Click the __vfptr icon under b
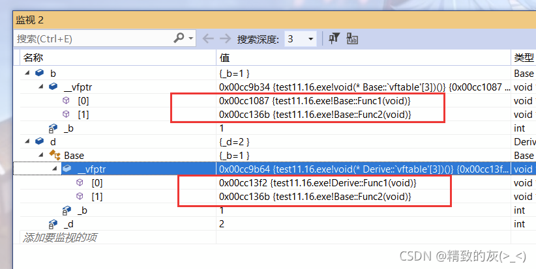 pos(53,87)
